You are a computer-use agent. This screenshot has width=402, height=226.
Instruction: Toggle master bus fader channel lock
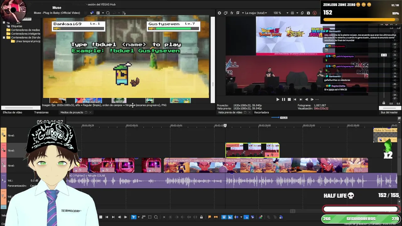(x=383, y=103)
